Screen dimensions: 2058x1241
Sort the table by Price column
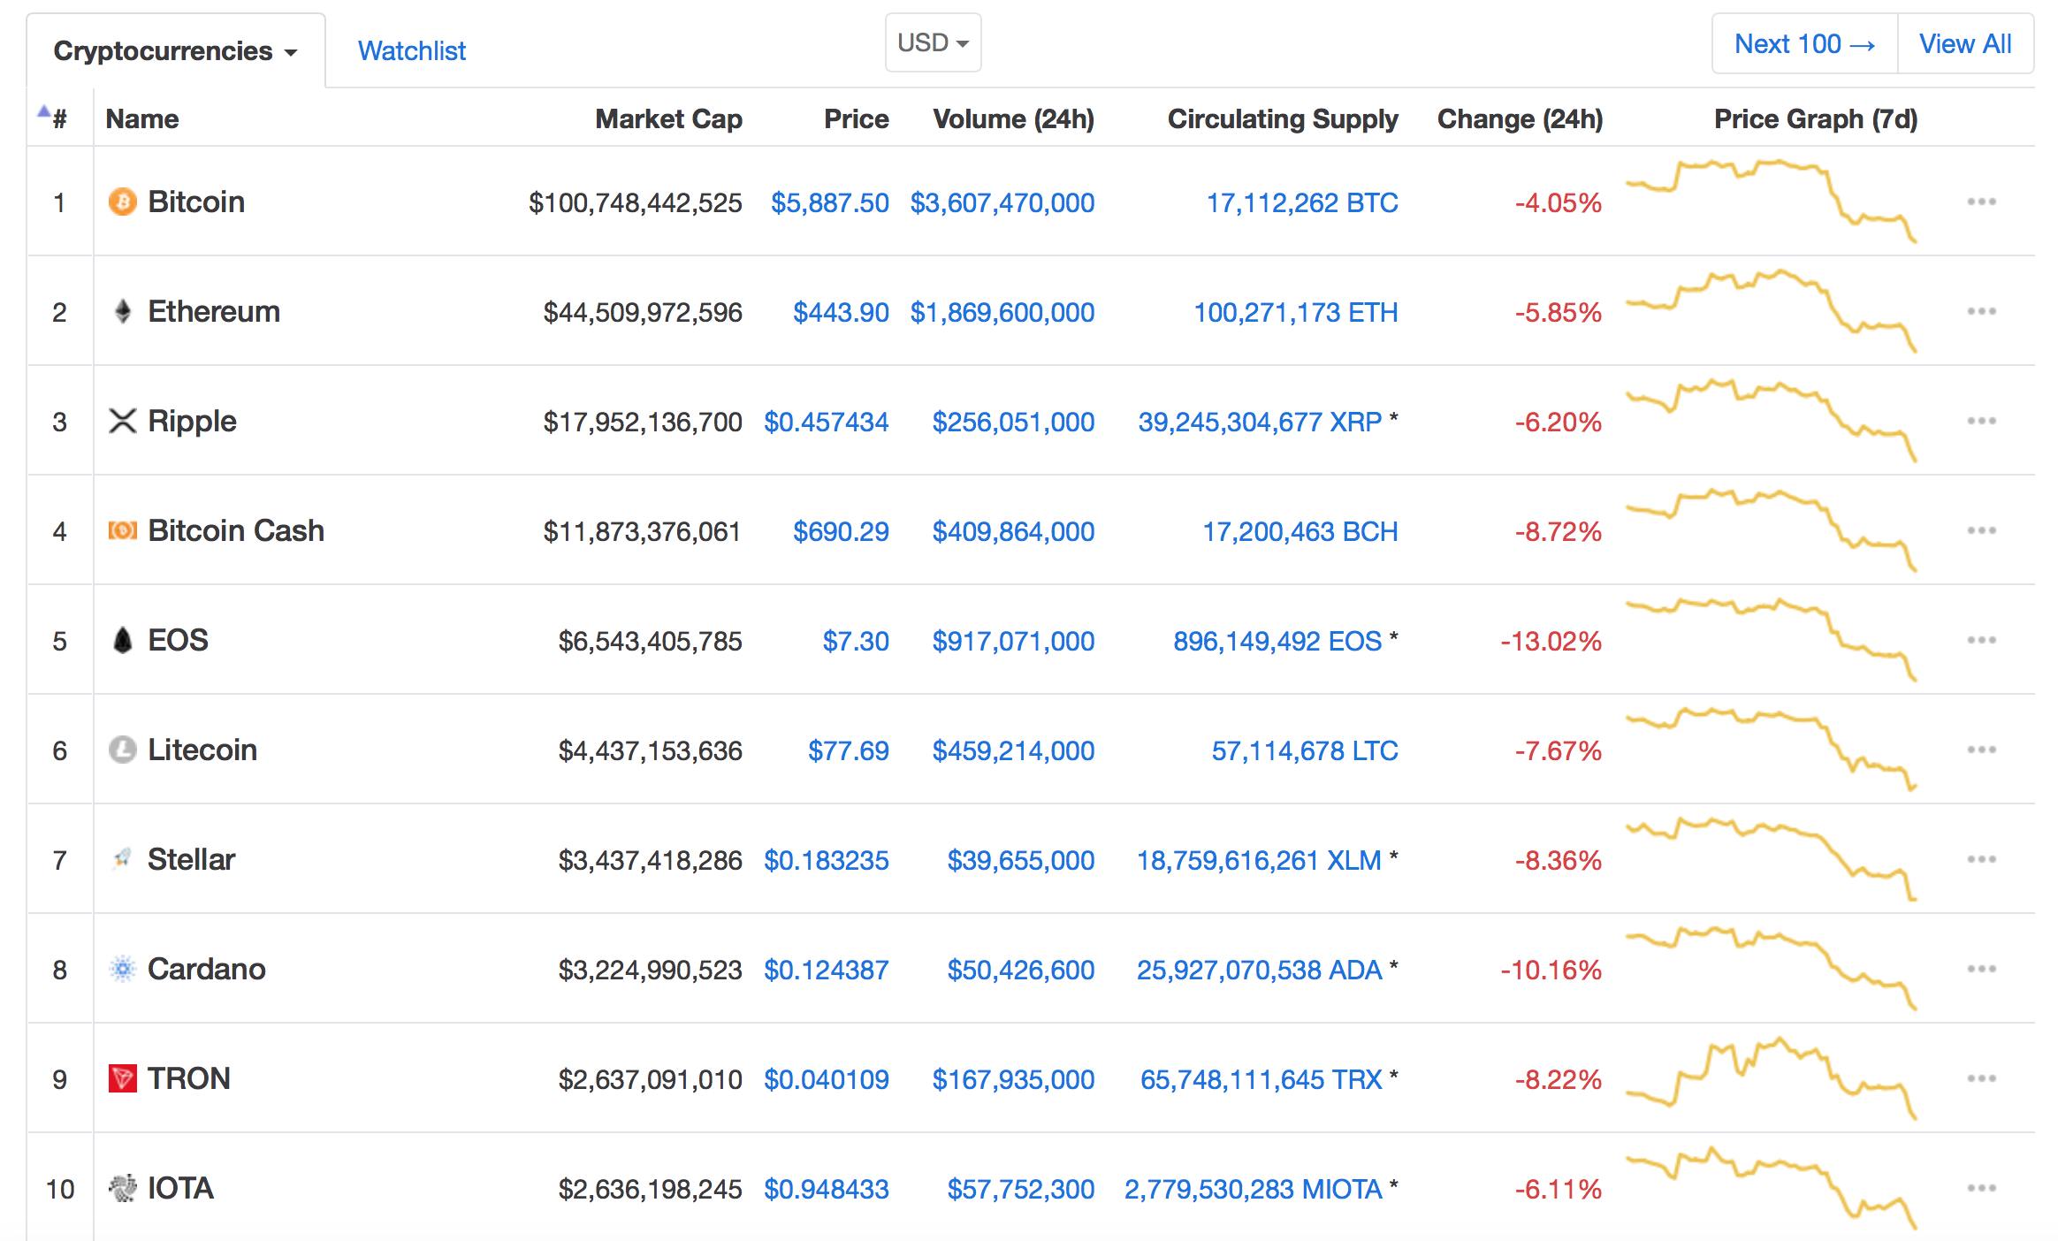click(x=856, y=118)
